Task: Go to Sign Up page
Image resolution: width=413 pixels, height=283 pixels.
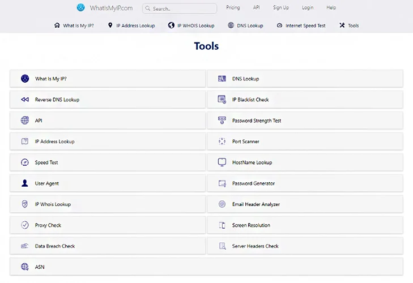Action: point(281,7)
